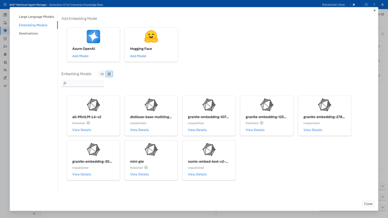Click the all-MiniLM-L6-v2 card title
The image size is (388, 218).
pos(87,117)
